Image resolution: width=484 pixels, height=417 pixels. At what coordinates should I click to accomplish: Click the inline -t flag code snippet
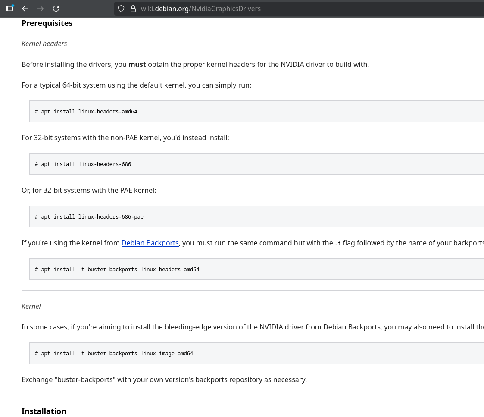(339, 243)
